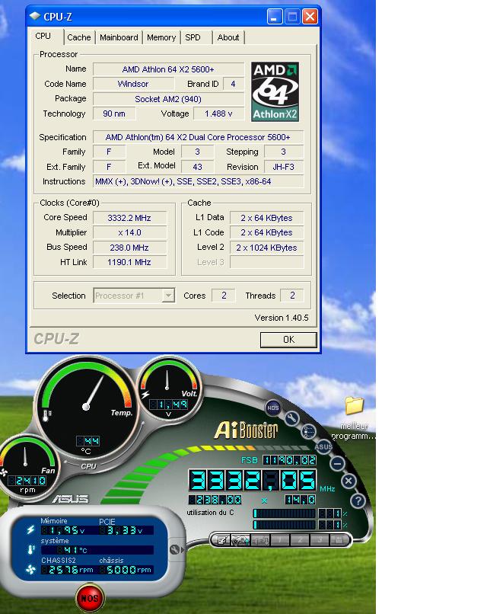
Task: Click the greyed profile 1 button
Action: pyautogui.click(x=280, y=541)
